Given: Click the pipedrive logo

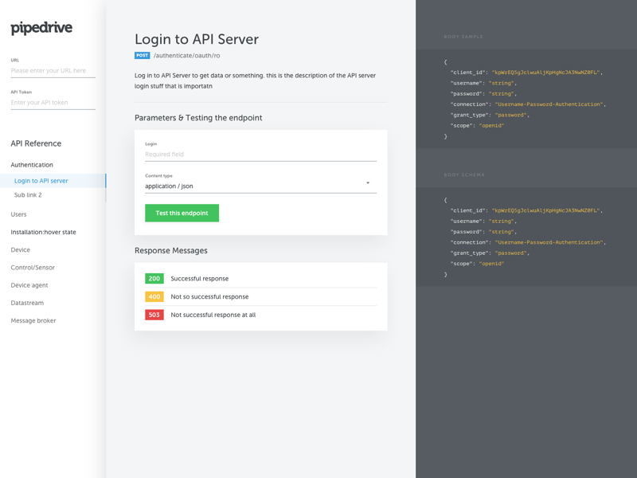Looking at the screenshot, I should tap(41, 28).
